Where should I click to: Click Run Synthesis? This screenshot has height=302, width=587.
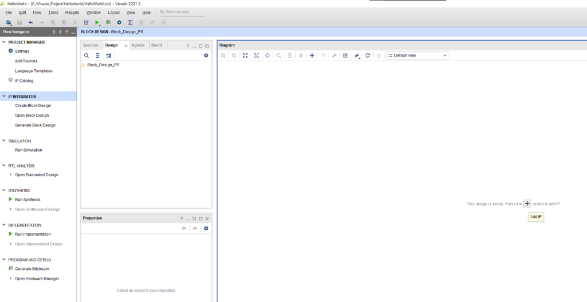point(28,200)
